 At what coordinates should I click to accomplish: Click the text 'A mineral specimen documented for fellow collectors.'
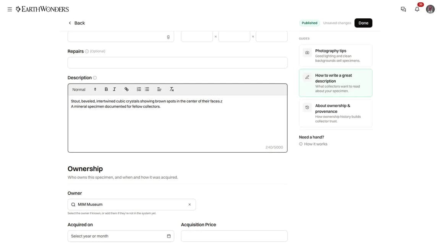pyautogui.click(x=116, y=106)
